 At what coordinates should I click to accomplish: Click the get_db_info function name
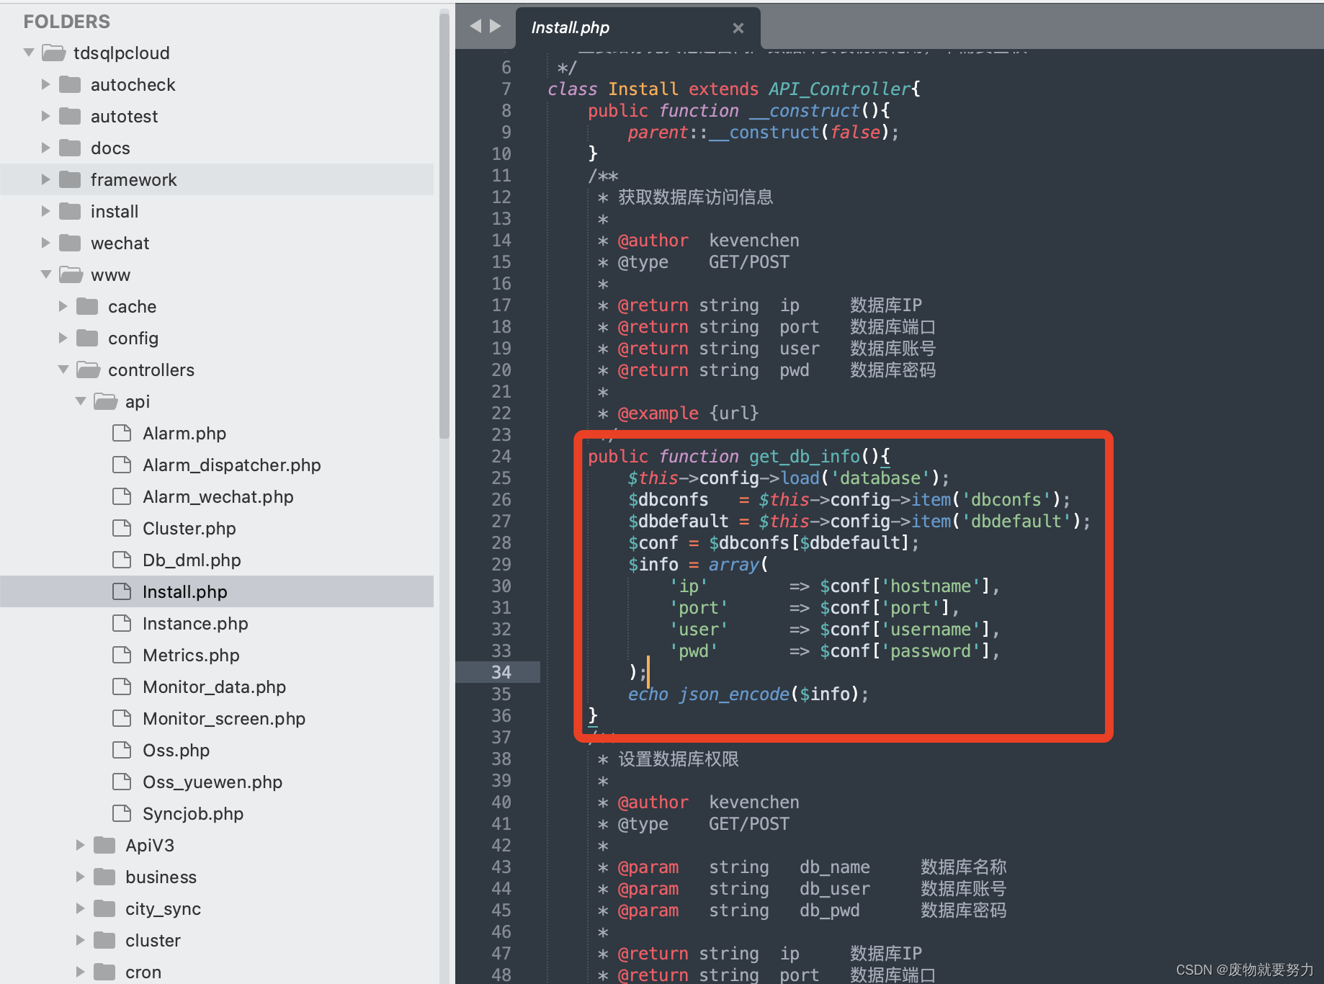[x=804, y=456]
